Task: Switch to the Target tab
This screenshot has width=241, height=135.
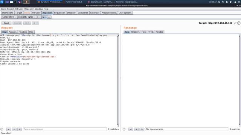Action: point(18,13)
